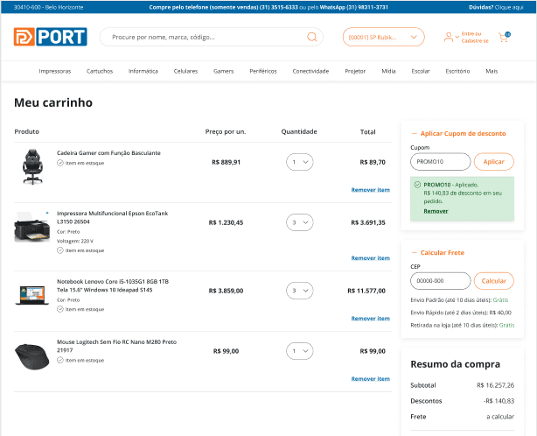
Task: Open the Conectividade menu
Action: [x=310, y=71]
